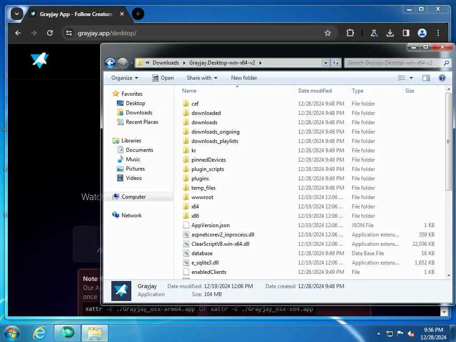
Task: Close the Grayjay App tab
Action: (122, 14)
